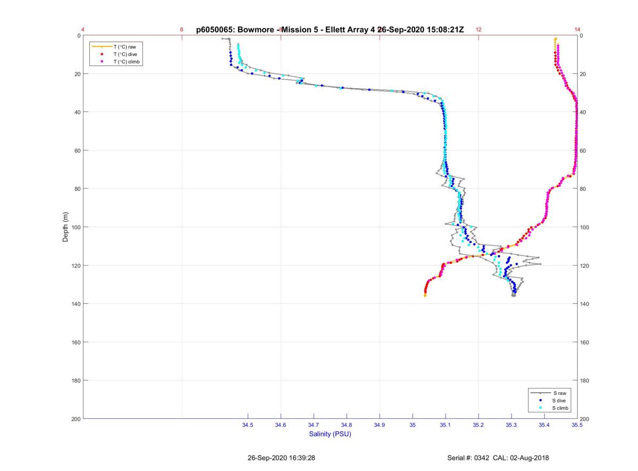The width and height of the screenshot is (638, 471).
Task: Click depth tick 40 on the left axis
Action: click(x=77, y=112)
